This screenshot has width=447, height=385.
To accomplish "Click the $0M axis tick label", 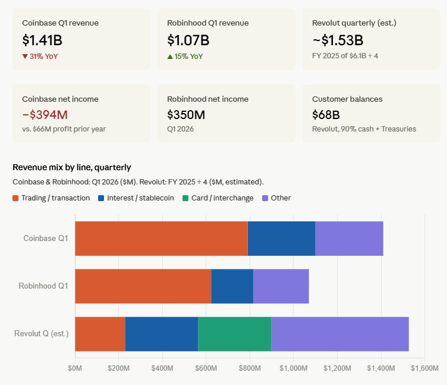I will coord(75,368).
